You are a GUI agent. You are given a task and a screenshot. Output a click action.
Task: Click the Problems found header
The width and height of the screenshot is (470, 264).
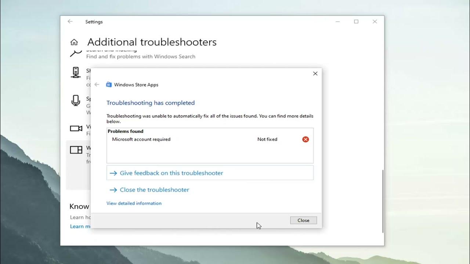click(x=126, y=131)
